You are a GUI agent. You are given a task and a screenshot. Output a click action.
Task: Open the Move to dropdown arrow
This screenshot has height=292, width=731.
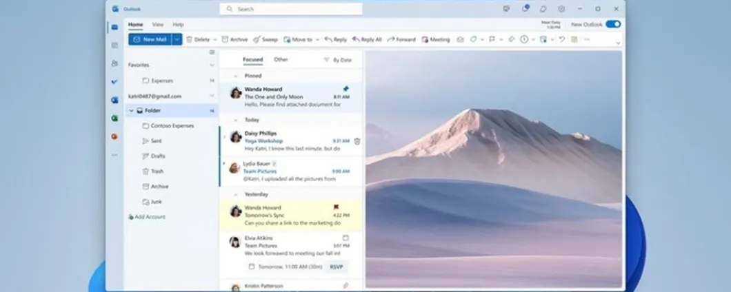(317, 39)
